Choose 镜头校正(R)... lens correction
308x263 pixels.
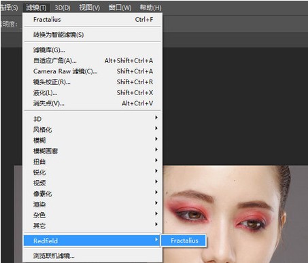click(92, 82)
